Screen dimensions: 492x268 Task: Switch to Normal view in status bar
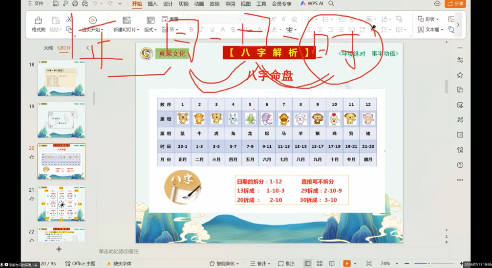[307, 264]
